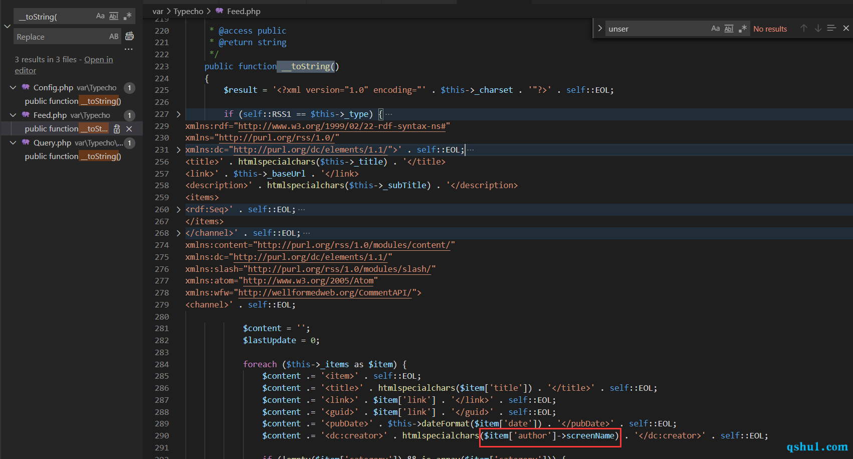Click the result count badge for Query.php
This screenshot has height=459, width=853.
(129, 143)
